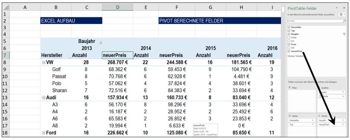Image resolution: width=350 pixels, height=140 pixels.
Task: Click the 85.650 € cell
Action: tap(241, 133)
